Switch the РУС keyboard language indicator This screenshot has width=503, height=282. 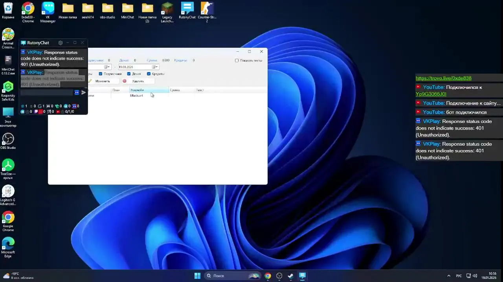click(459, 276)
